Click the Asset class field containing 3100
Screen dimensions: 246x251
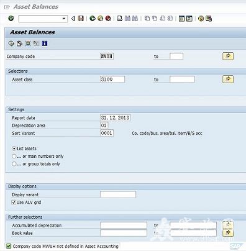[x=112, y=80]
